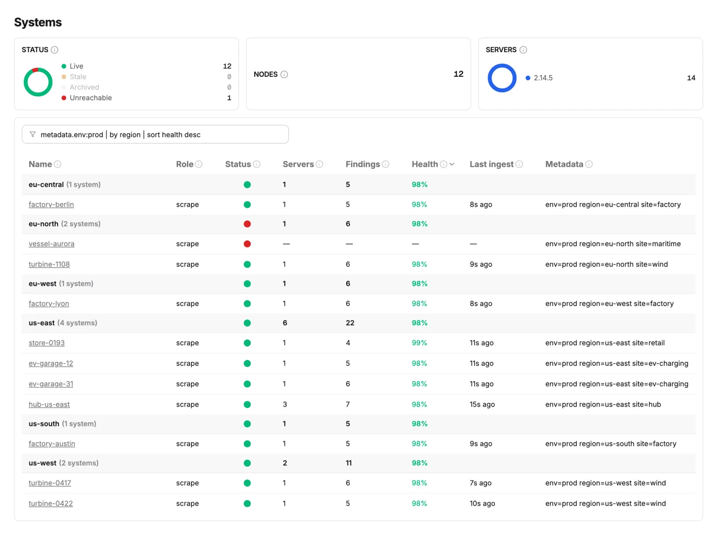Open the ev-garage-12 system link

tap(51, 364)
